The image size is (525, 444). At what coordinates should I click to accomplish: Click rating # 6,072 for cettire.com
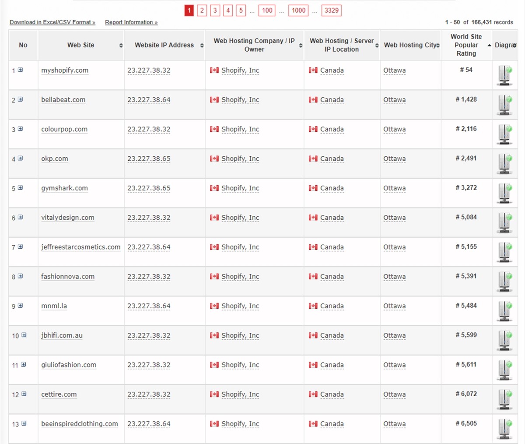tap(466, 394)
